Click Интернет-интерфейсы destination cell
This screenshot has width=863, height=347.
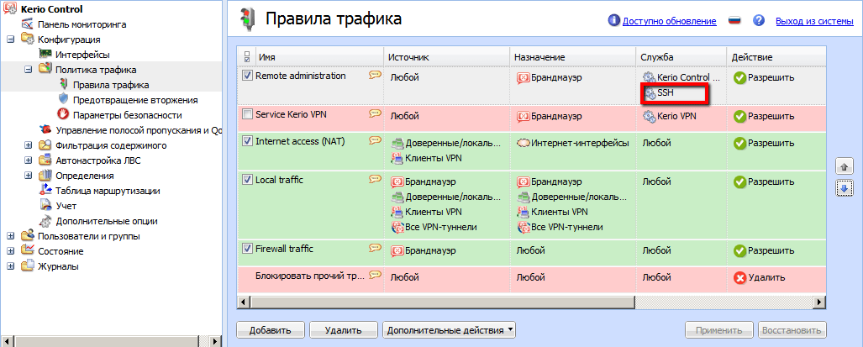tap(573, 144)
